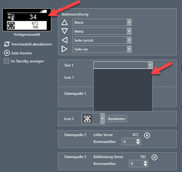The width and height of the screenshot is (182, 172).
Task: Click the Vorschaubild aktualisieren text link
Action: [x=32, y=44]
